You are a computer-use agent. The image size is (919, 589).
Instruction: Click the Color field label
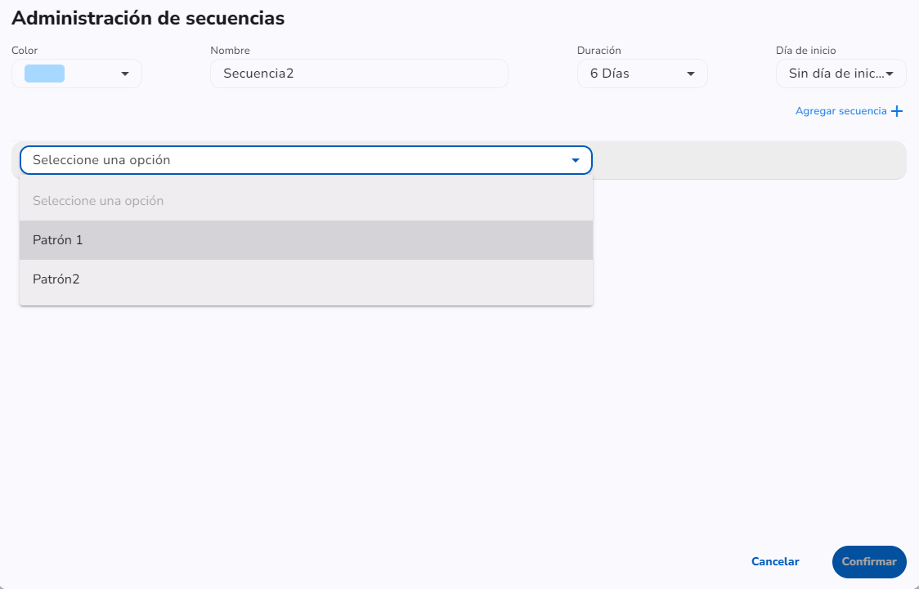click(x=25, y=51)
